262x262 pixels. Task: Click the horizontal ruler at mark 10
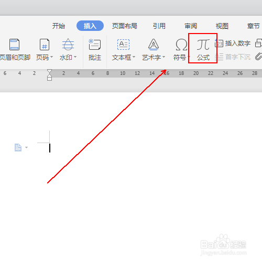coord(123,73)
